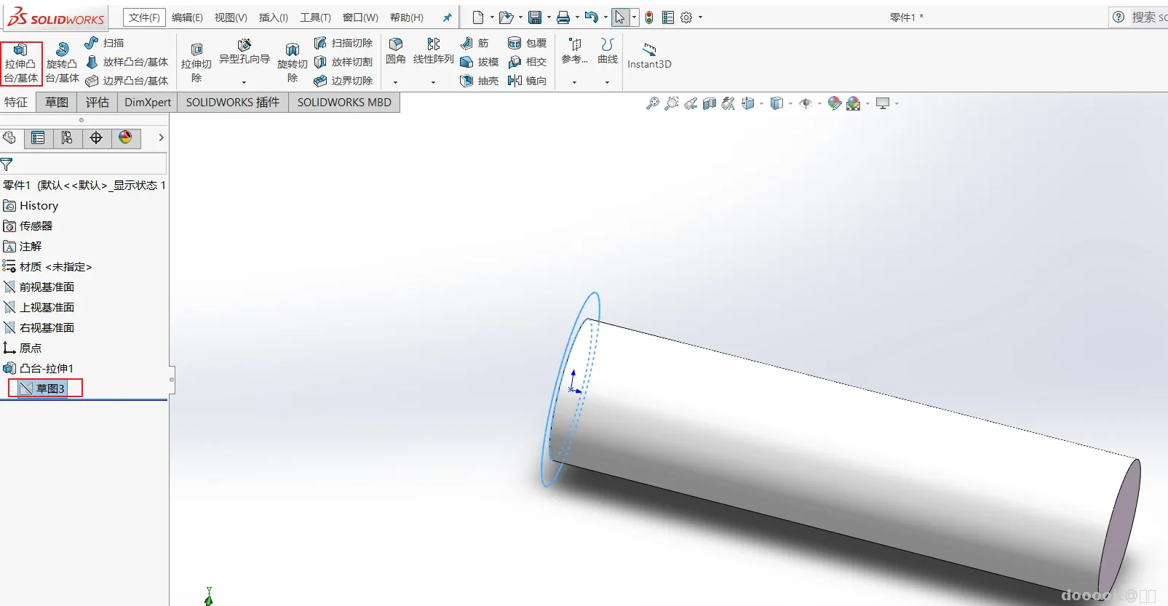Select the 抽壳 shell tool

click(x=479, y=81)
